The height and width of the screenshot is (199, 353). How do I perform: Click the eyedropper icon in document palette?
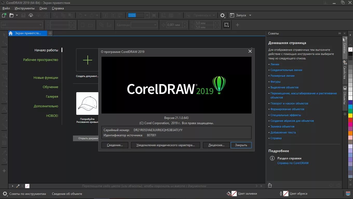click(x=18, y=186)
